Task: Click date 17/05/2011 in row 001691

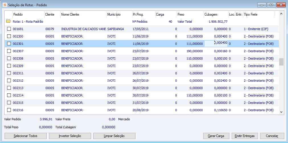Action: pyautogui.click(x=141, y=29)
